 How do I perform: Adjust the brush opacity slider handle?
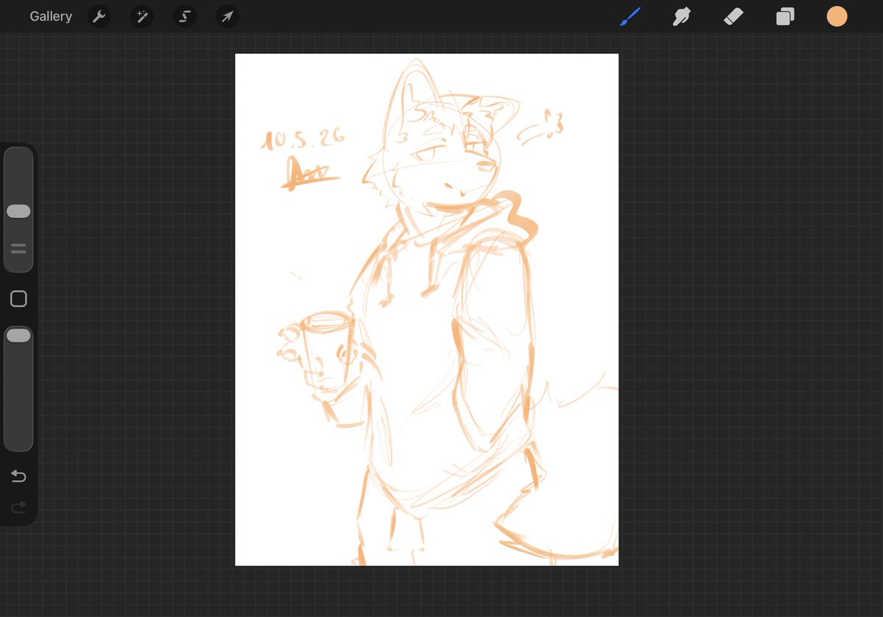tap(18, 336)
